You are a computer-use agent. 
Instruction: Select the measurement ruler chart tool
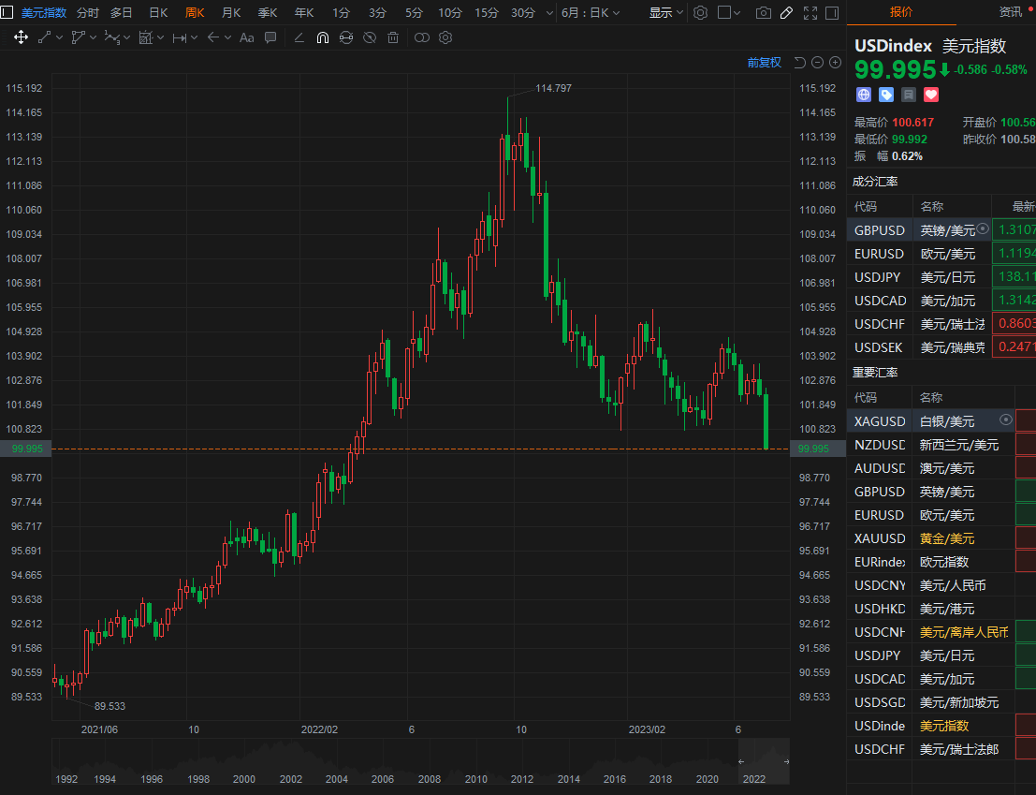tap(146, 37)
